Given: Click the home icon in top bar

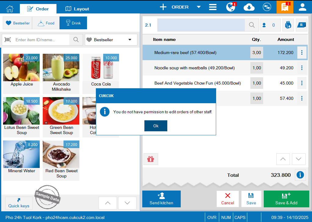Looking at the screenshot, I should pyautogui.click(x=10, y=9).
